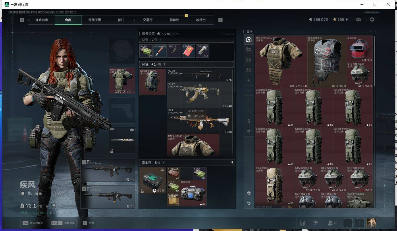Image resolution: width=397 pixels, height=231 pixels.
Task: Click the F 转移 button
Action: click(88, 223)
